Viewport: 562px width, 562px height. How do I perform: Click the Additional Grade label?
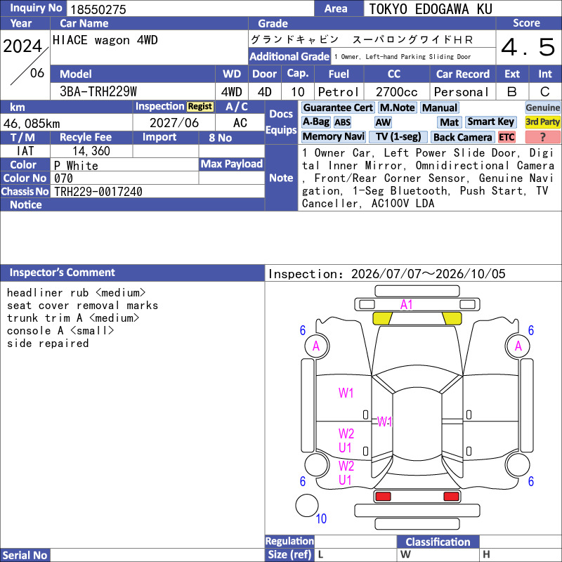tap(289, 56)
